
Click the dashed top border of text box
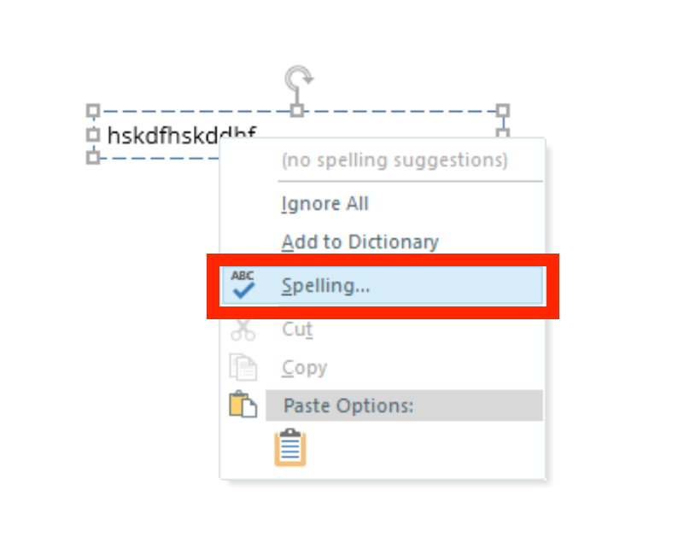click(196, 111)
